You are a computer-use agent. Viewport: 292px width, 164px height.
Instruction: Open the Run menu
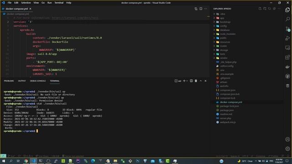pyautogui.click(x=49, y=3)
